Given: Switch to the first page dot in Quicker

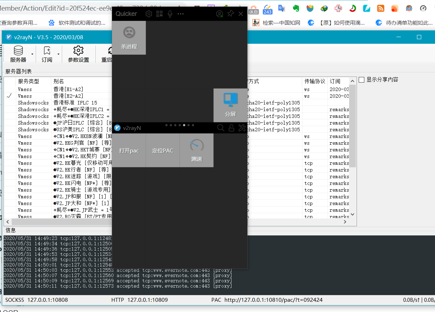Looking at the screenshot, I should point(166,125).
